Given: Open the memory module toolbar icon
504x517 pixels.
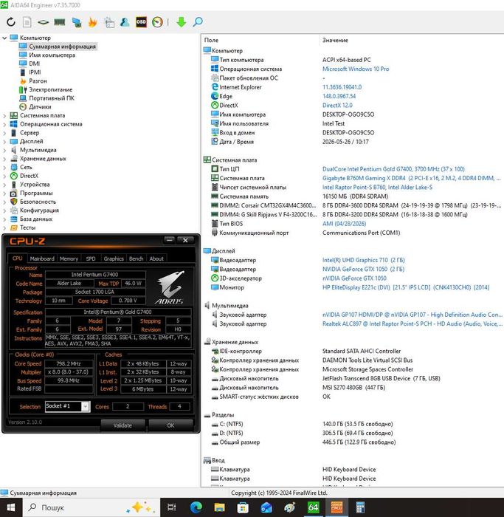Looking at the screenshot, I should point(60,22).
